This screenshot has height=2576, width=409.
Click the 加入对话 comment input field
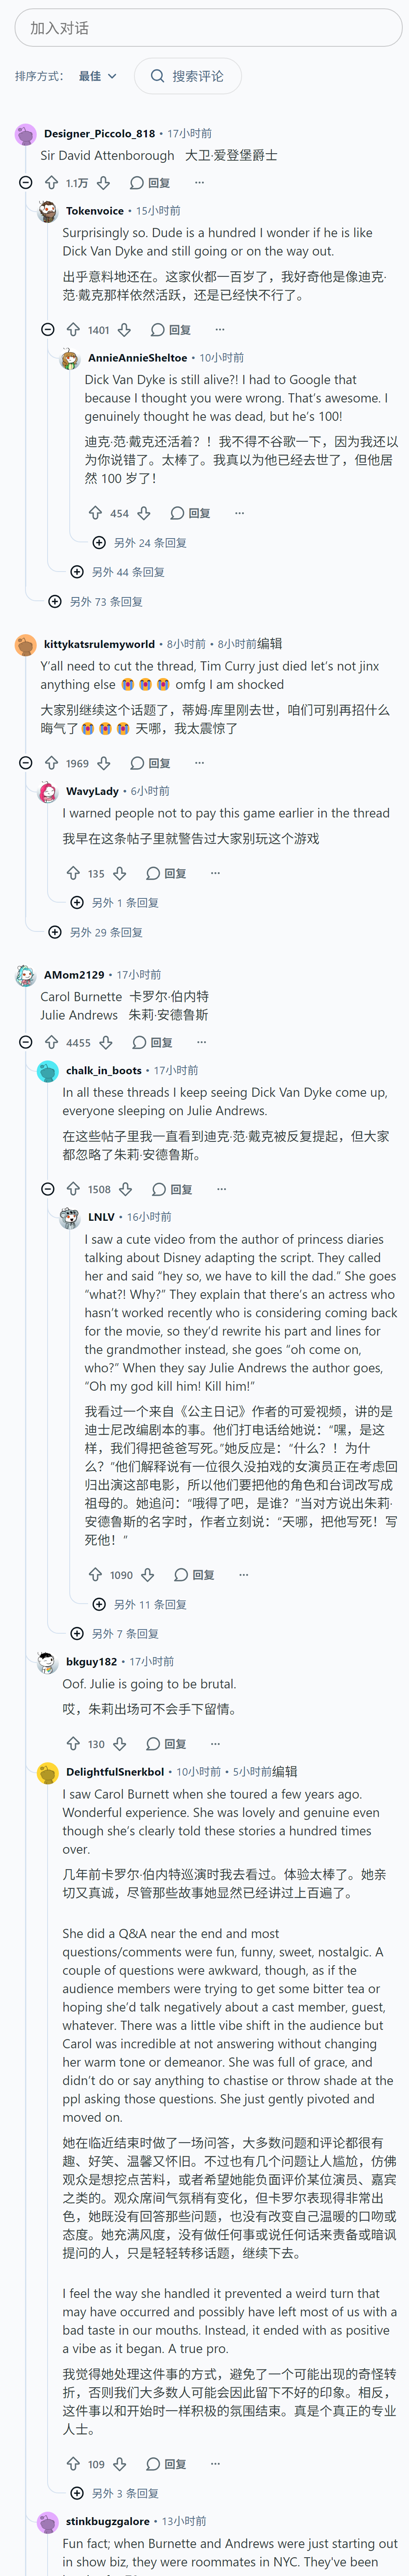(208, 28)
